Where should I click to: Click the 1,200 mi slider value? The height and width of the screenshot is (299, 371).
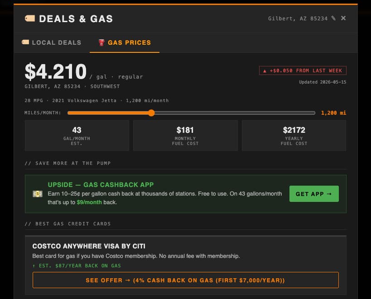pos(333,113)
